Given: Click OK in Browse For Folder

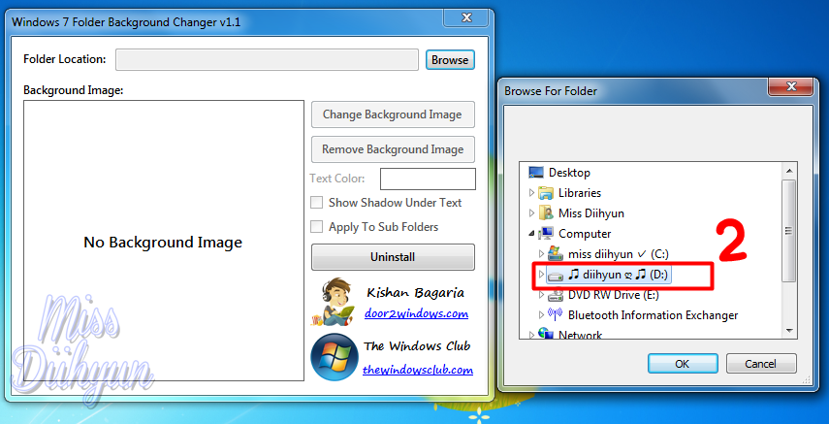Looking at the screenshot, I should coord(683,364).
